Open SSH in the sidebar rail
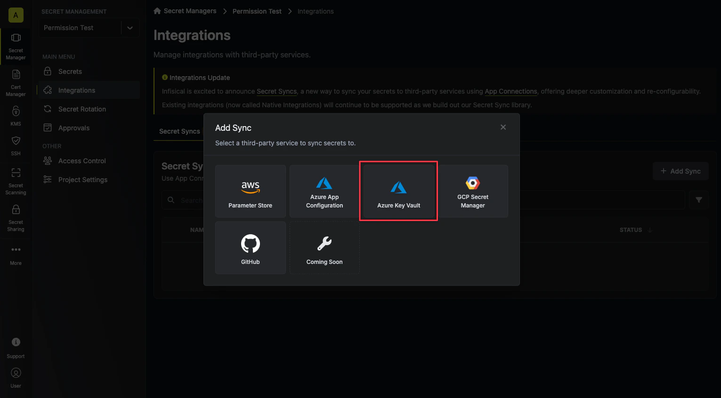The height and width of the screenshot is (398, 721). tap(16, 145)
